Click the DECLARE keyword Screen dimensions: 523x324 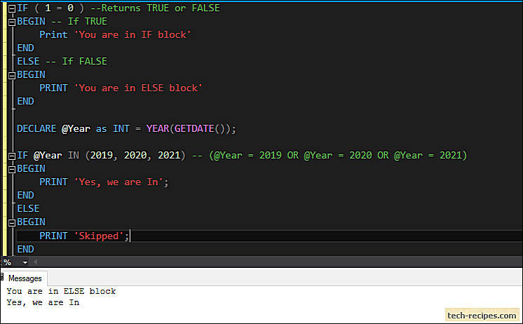tap(36, 128)
